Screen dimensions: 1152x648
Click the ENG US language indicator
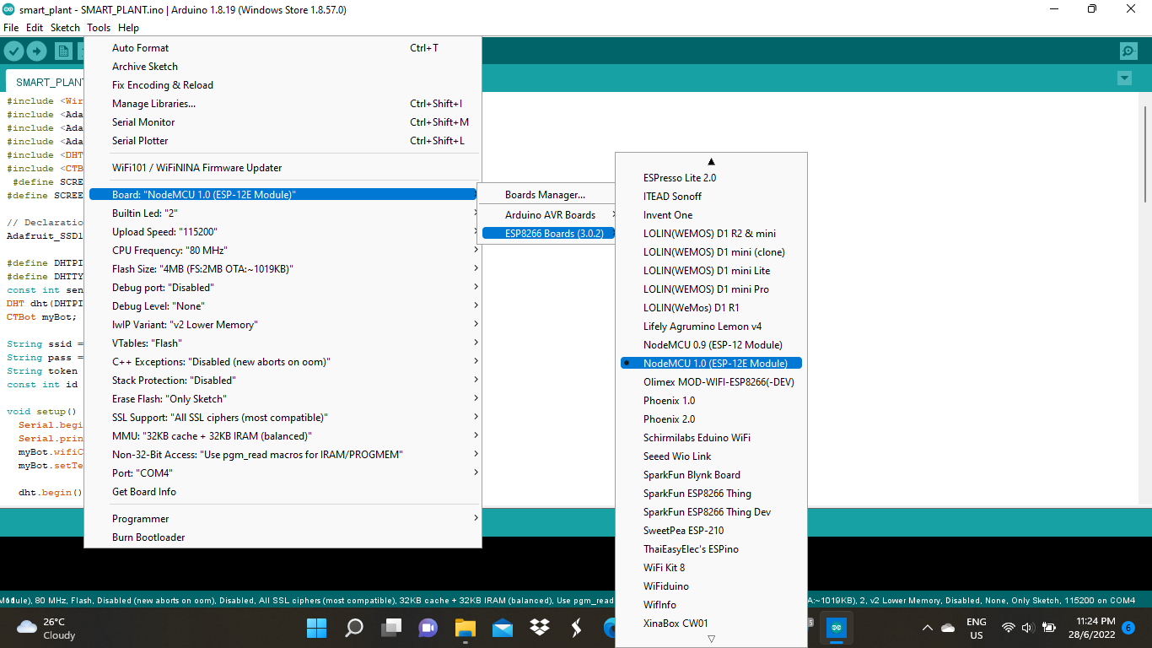[976, 628]
